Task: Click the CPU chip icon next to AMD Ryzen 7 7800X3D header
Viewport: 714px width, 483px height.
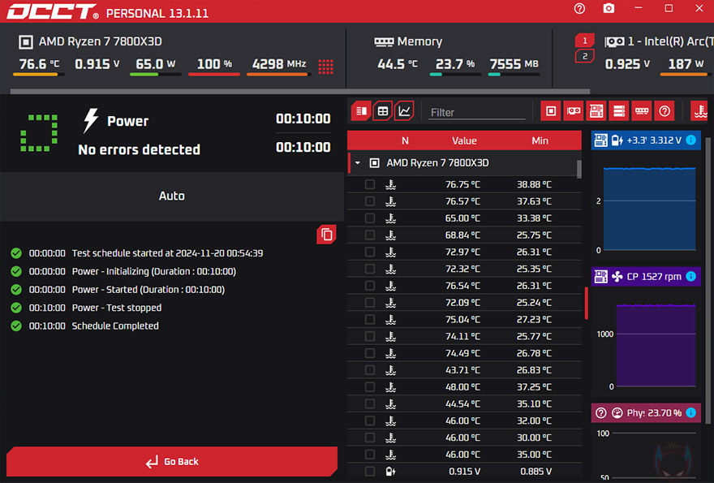Action: [26, 42]
